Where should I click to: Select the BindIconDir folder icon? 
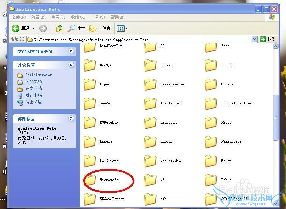click(90, 47)
